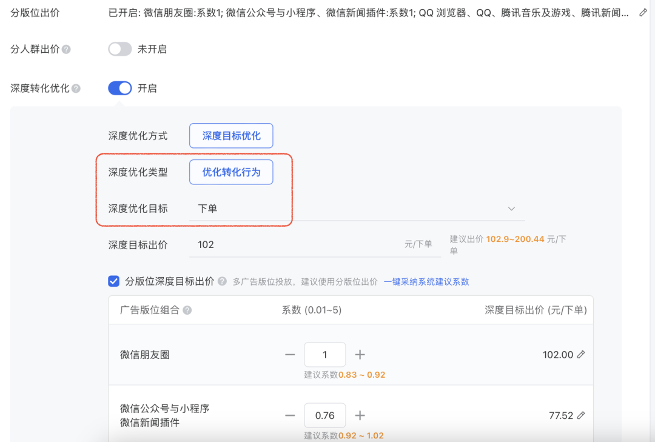The height and width of the screenshot is (442, 655).
Task: Open help icon beside 广告版位组合
Action: [x=187, y=310]
